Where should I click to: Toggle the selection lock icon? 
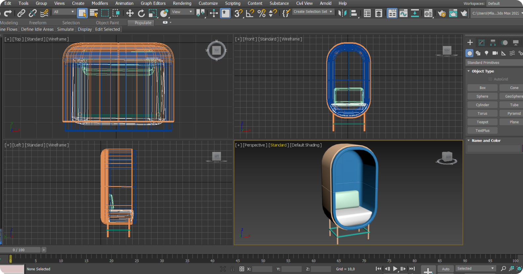232,269
